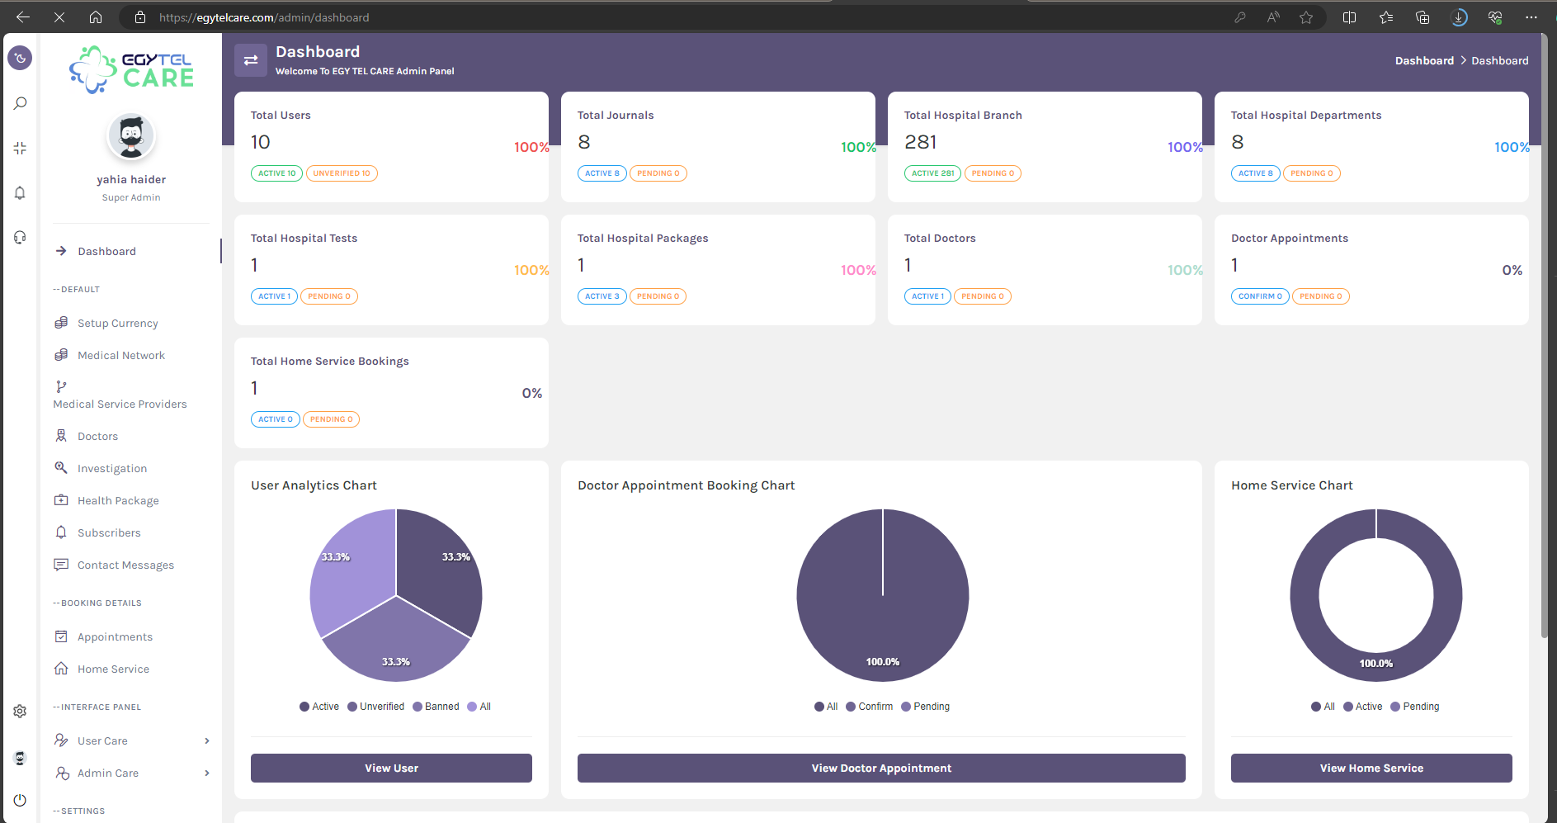Open browser downloads icon
This screenshot has width=1557, height=823.
pos(1459,17)
